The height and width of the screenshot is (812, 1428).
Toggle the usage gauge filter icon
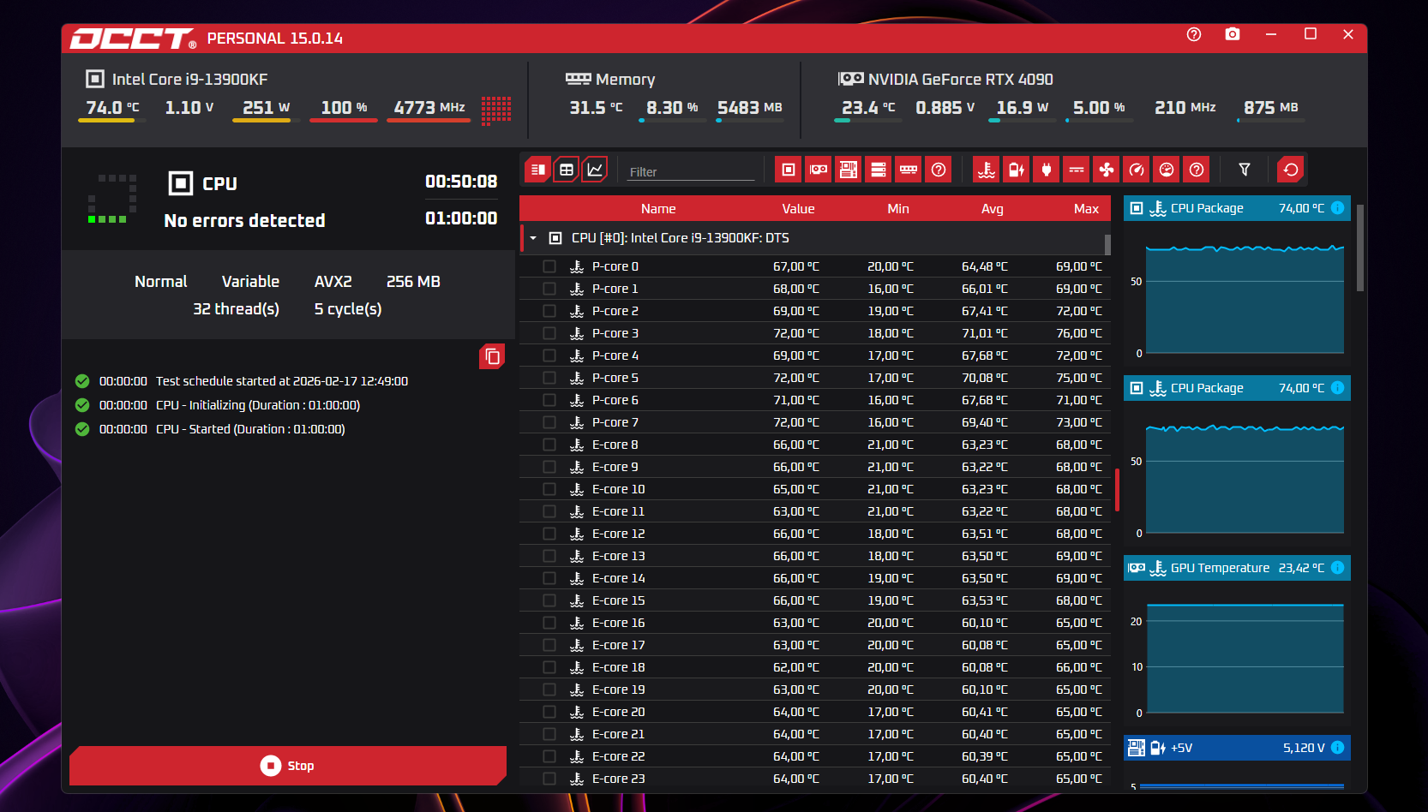click(x=1167, y=170)
